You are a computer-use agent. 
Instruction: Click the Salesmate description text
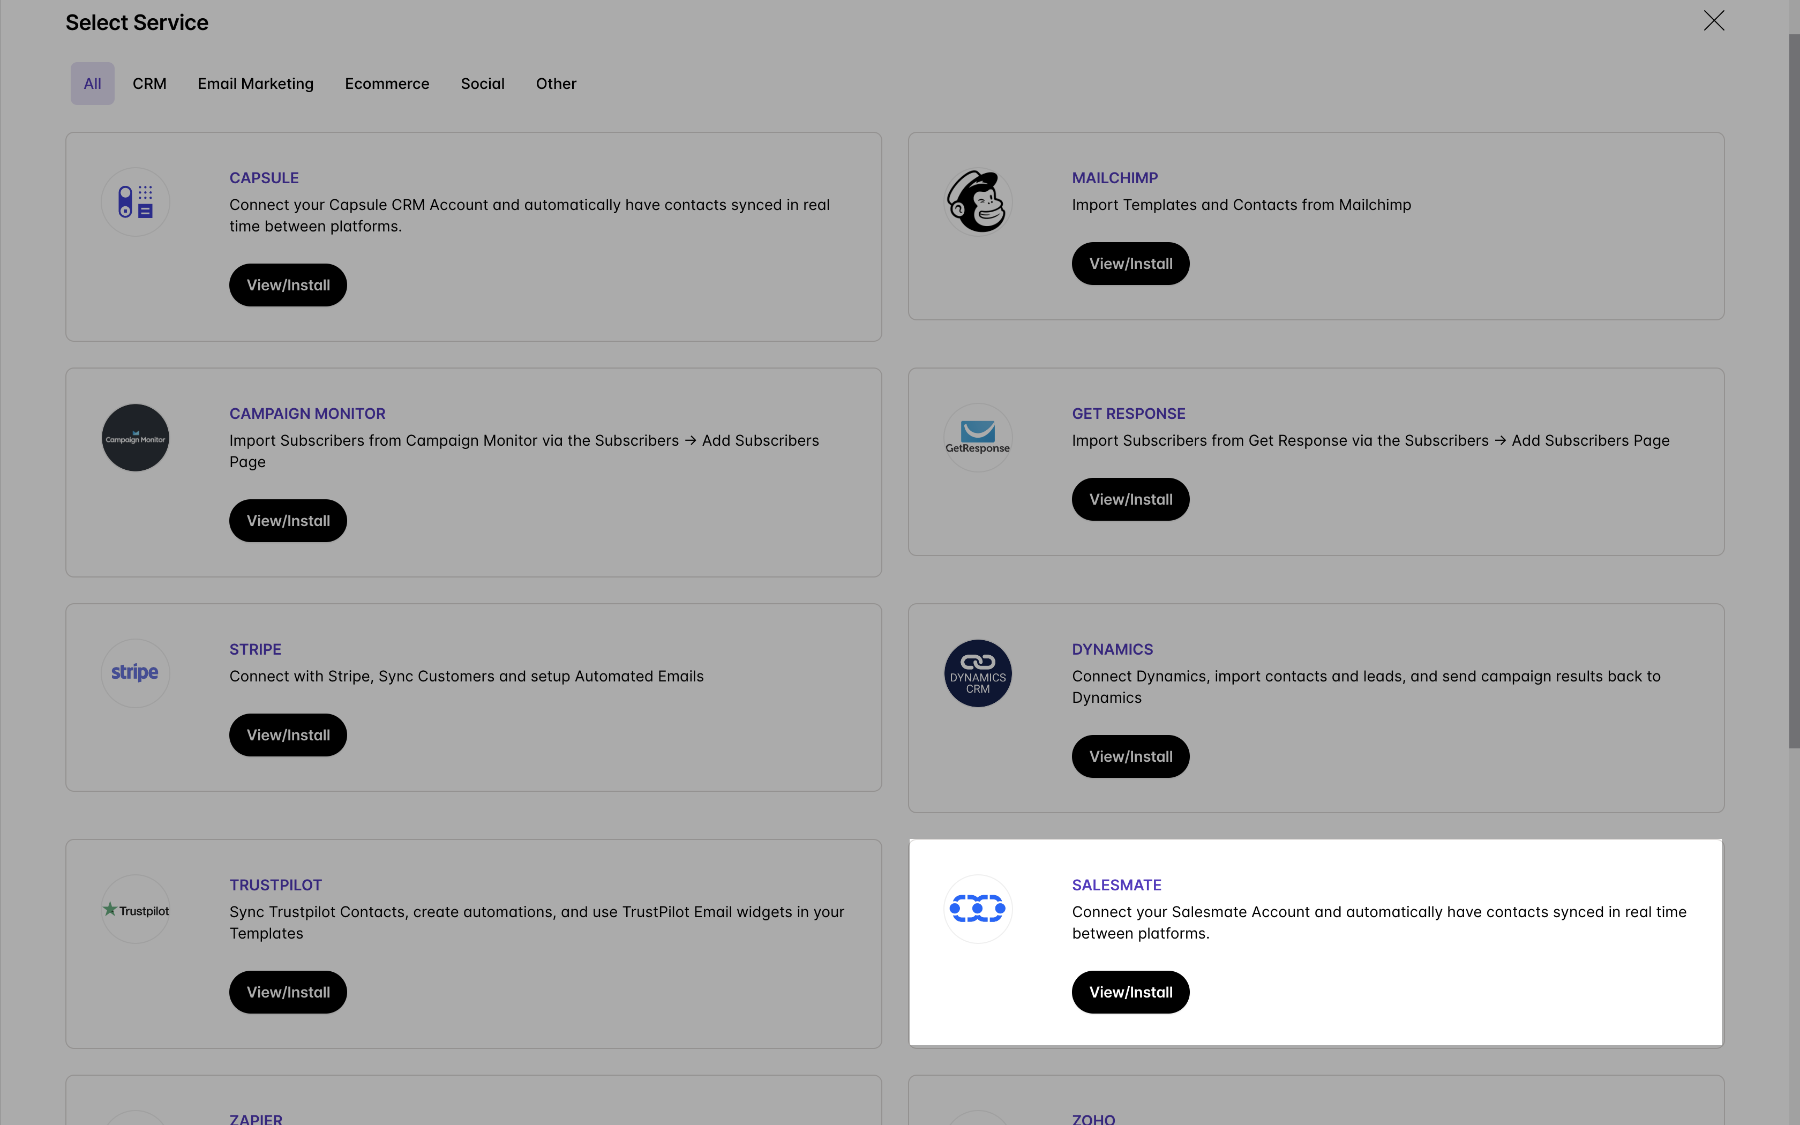pyautogui.click(x=1379, y=922)
